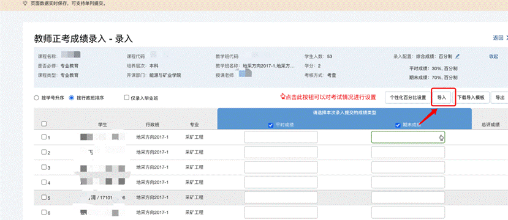This screenshot has width=508, height=220.
Task: Click the lightbulb tip icon in the top banner
Action: [x=25, y=4]
